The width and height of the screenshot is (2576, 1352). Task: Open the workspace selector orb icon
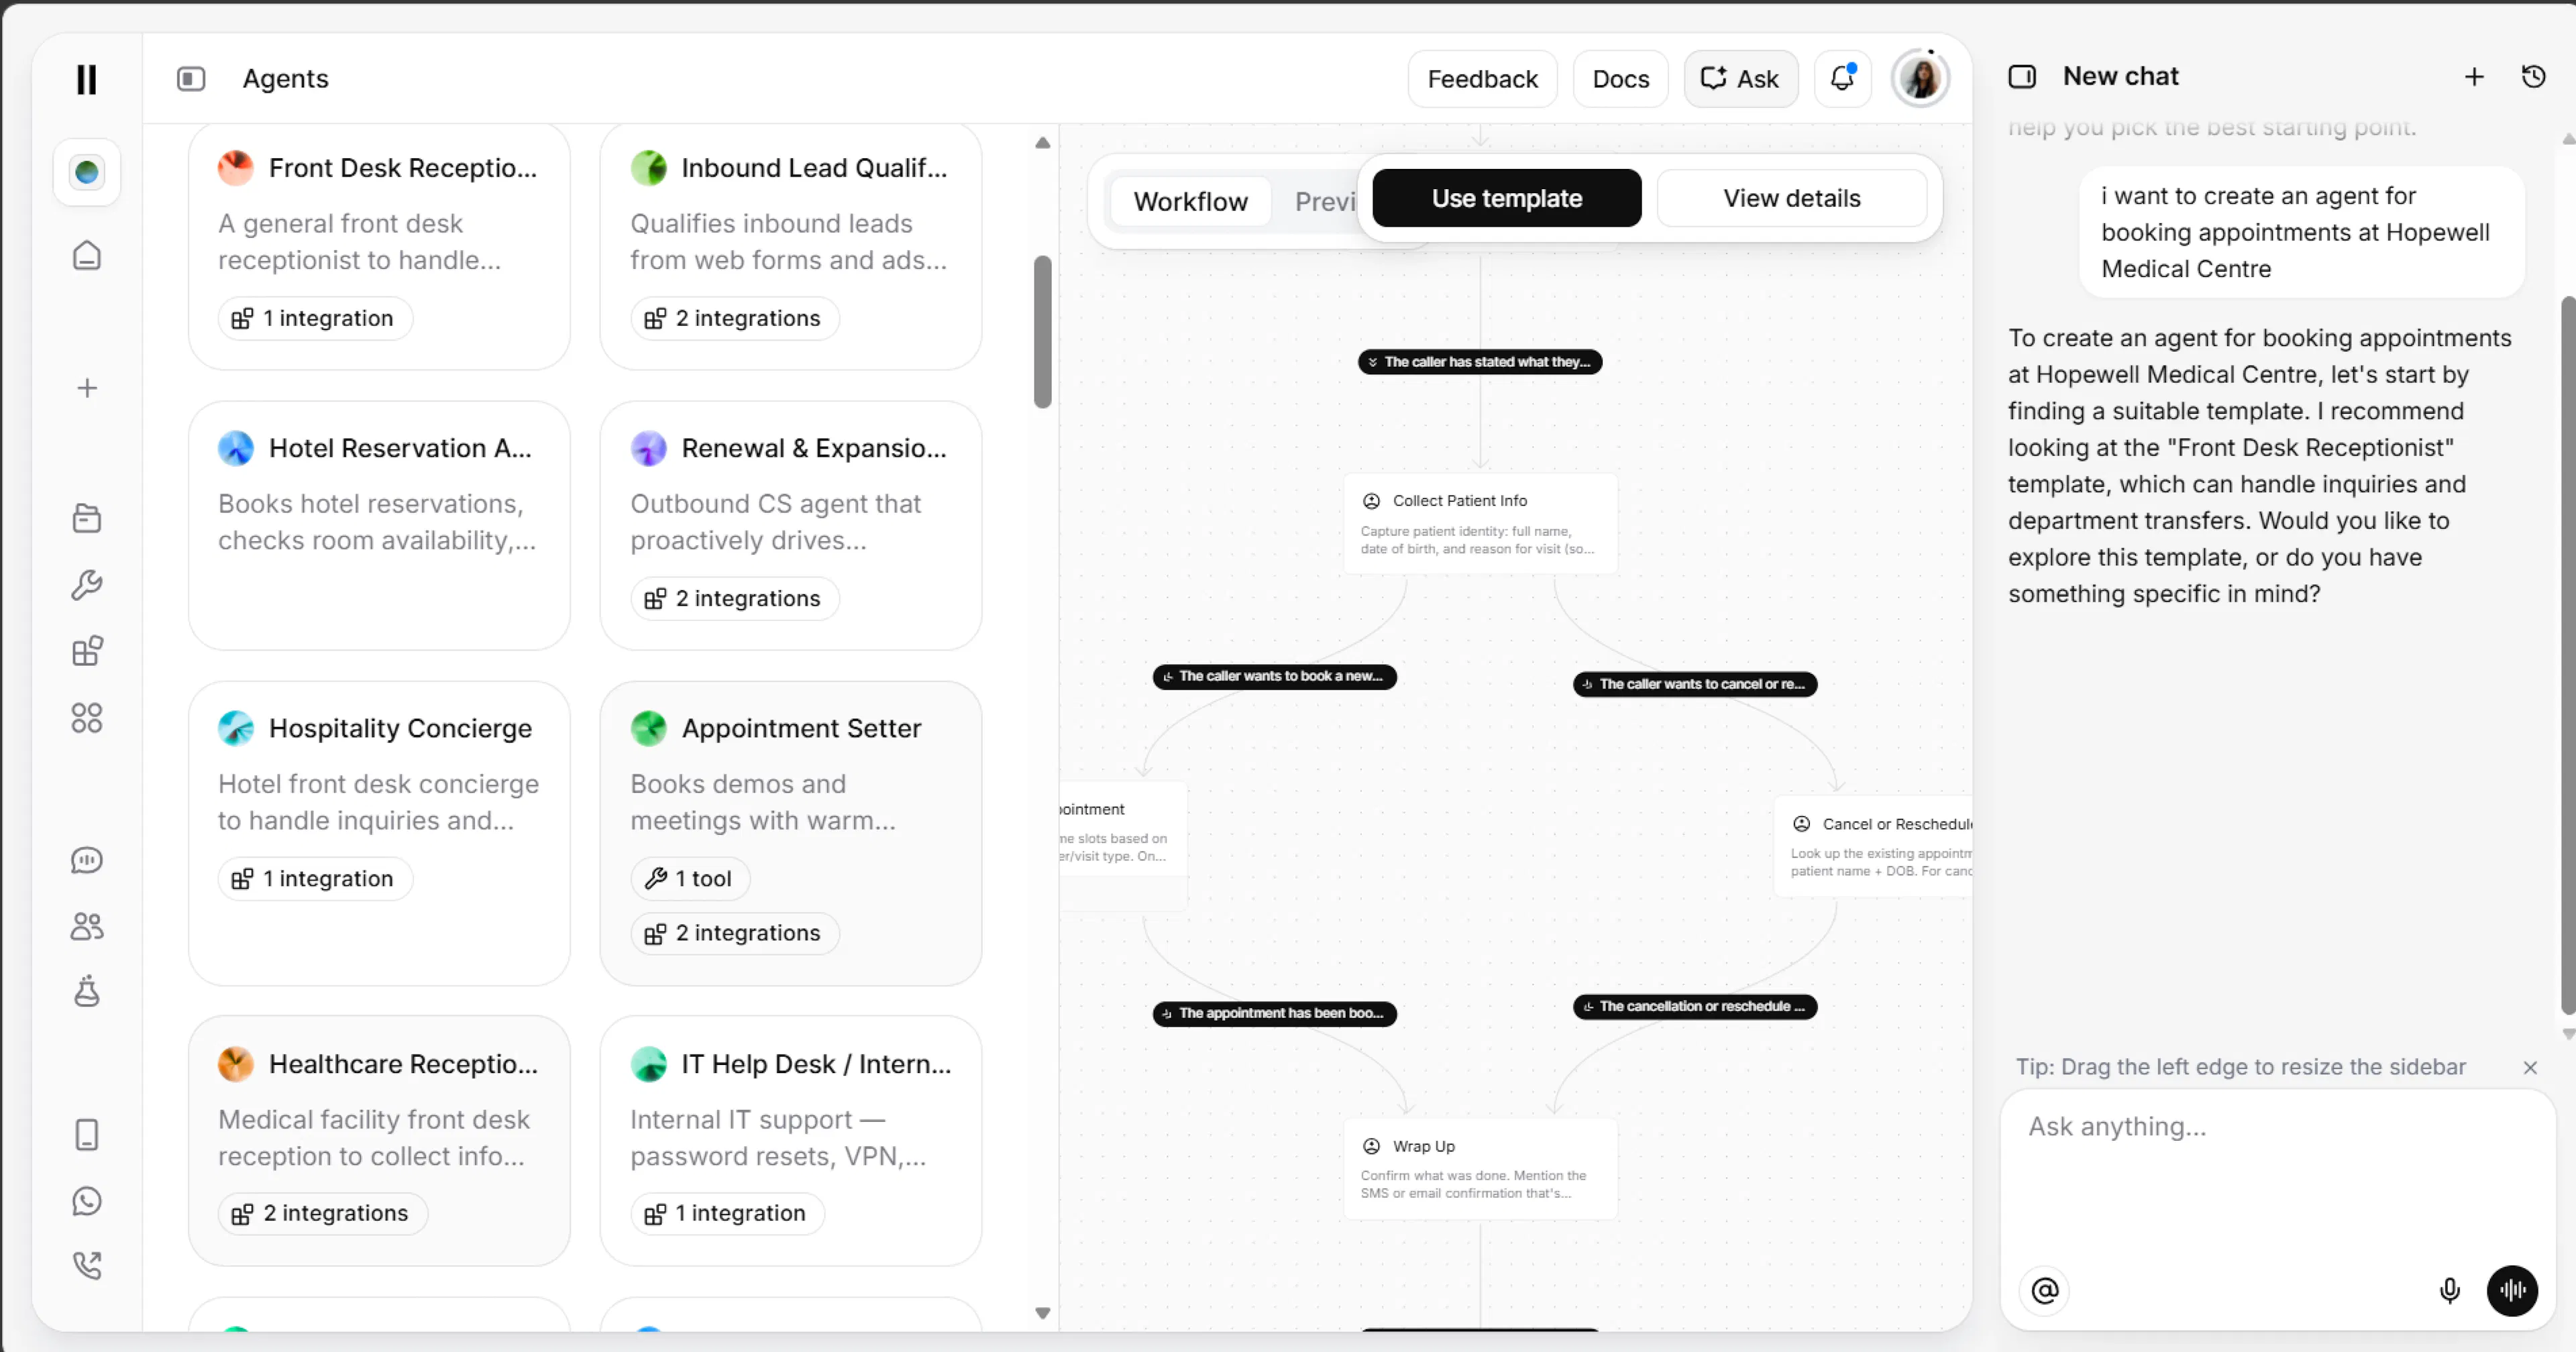pyautogui.click(x=87, y=172)
